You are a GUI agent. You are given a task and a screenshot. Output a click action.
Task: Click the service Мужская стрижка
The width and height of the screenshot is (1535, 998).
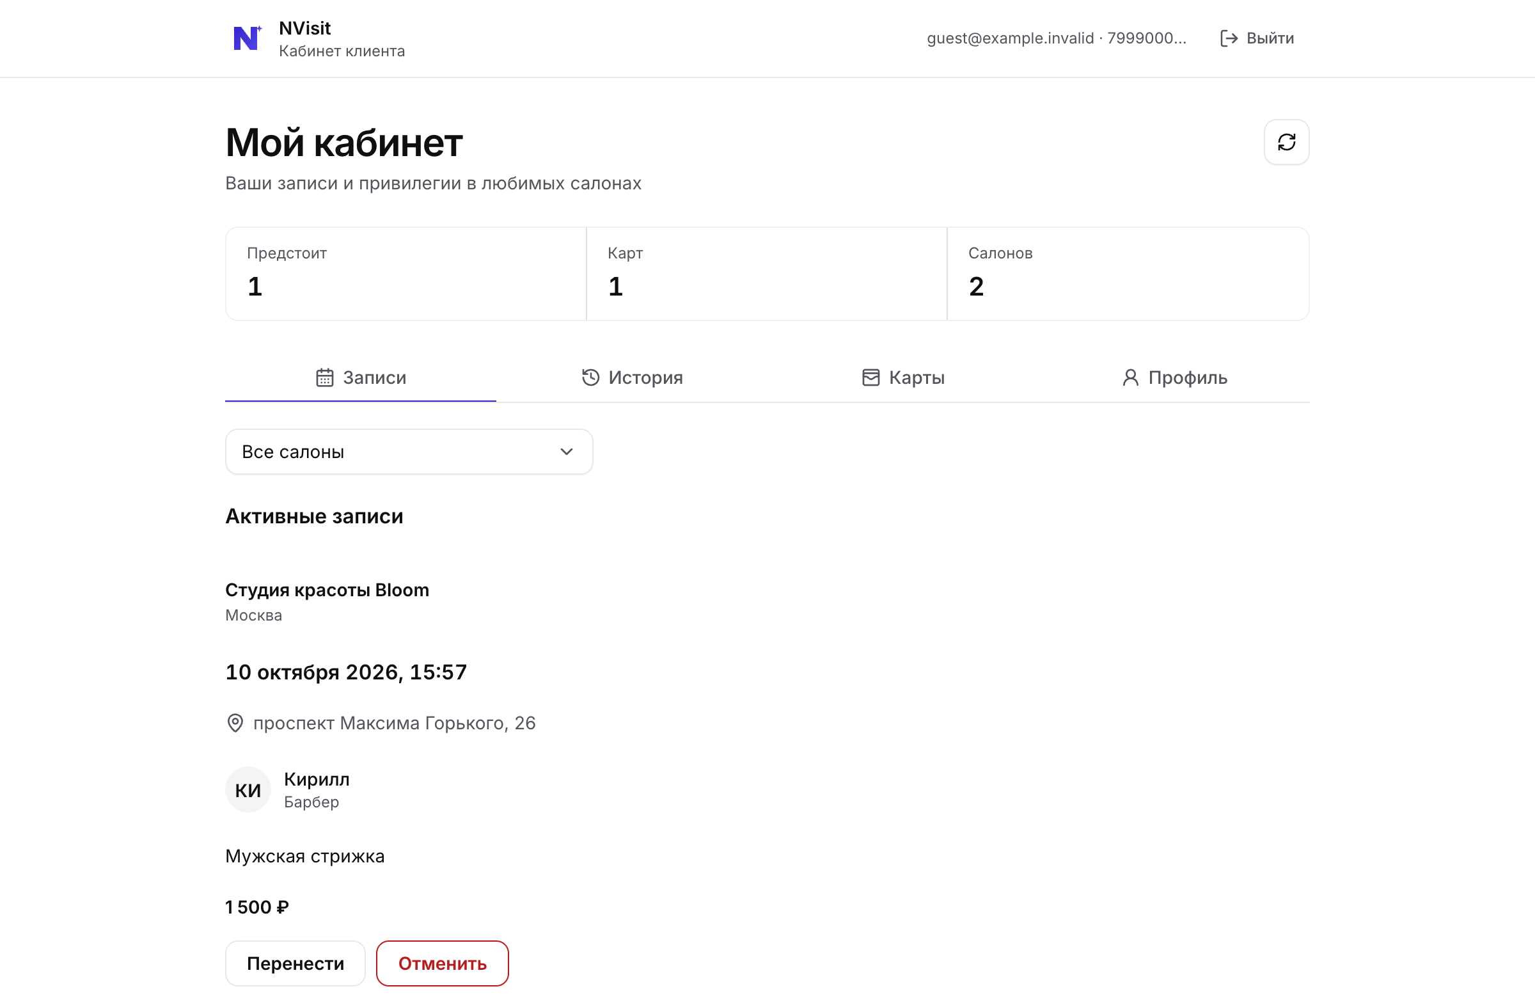pyautogui.click(x=304, y=856)
